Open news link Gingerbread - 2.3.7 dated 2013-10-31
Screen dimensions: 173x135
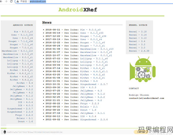(94, 84)
